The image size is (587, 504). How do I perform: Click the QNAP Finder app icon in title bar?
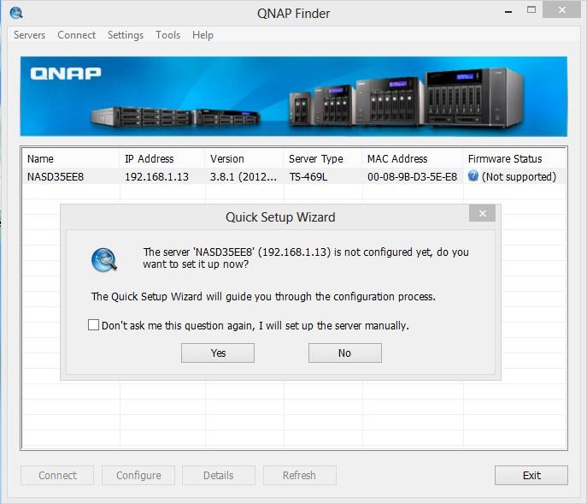point(16,13)
